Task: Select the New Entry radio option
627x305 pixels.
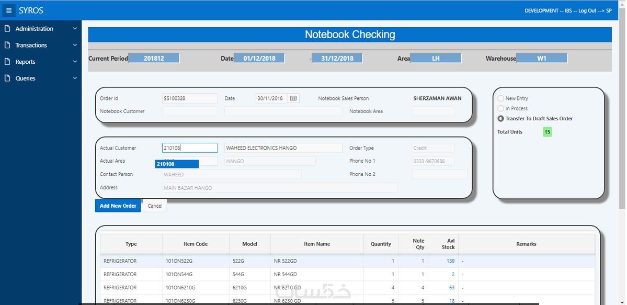Action: tap(500, 98)
